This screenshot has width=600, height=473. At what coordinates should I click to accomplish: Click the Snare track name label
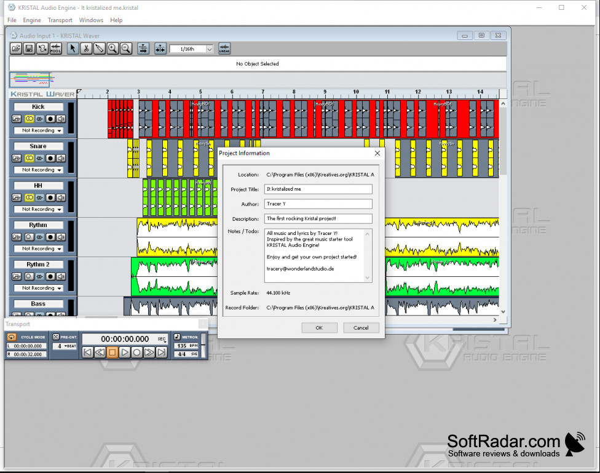click(x=38, y=146)
